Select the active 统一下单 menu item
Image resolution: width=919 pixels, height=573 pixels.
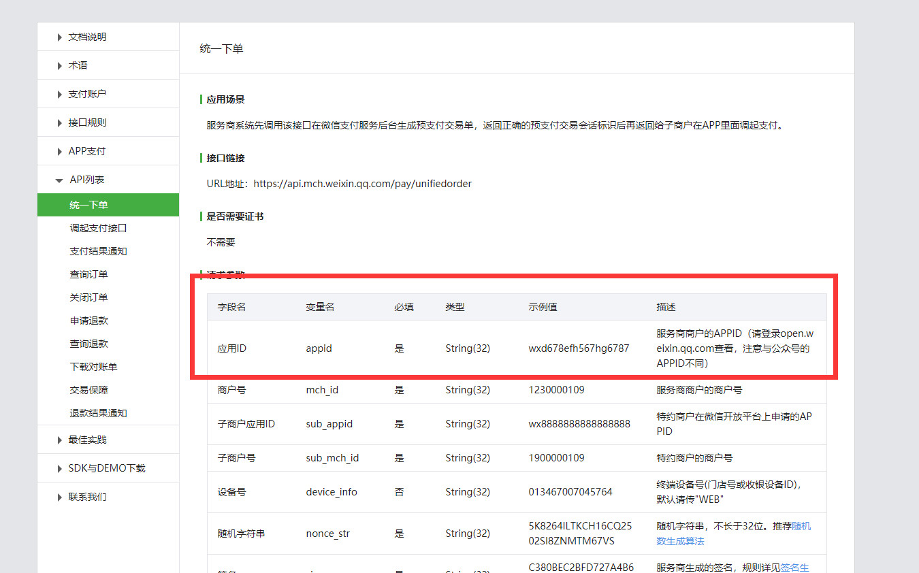point(88,205)
